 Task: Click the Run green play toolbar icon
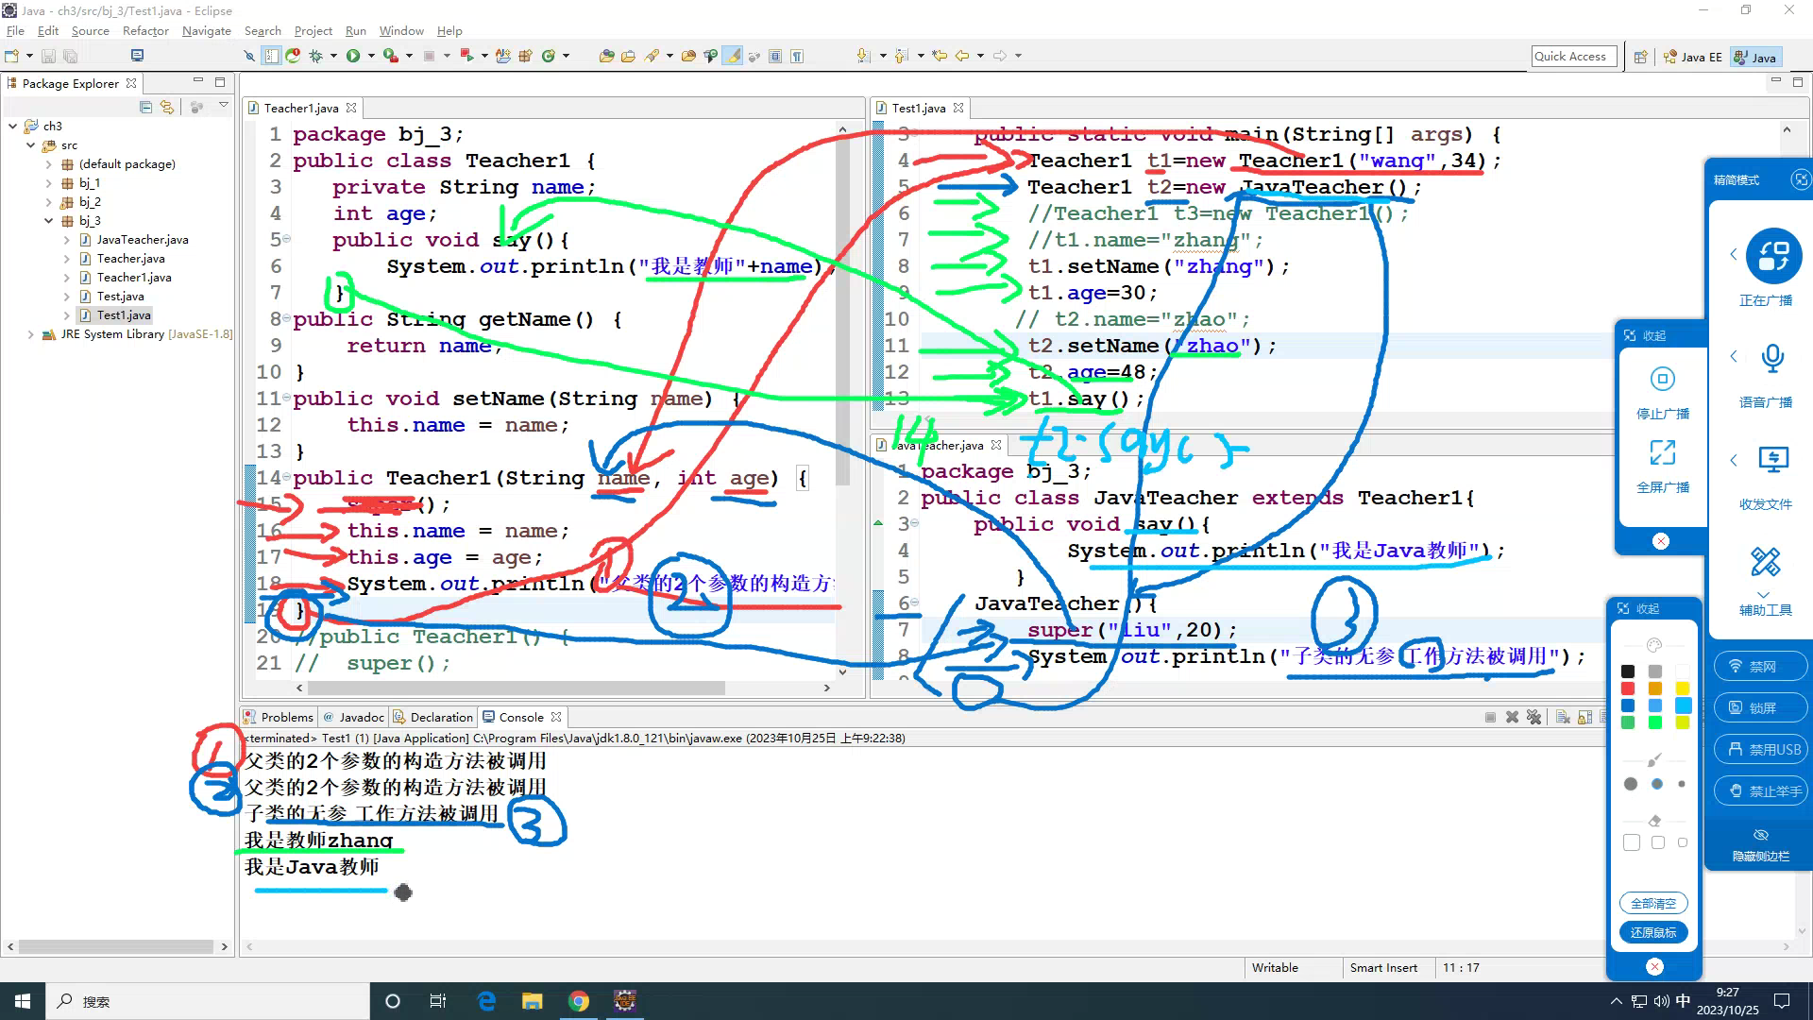click(352, 56)
